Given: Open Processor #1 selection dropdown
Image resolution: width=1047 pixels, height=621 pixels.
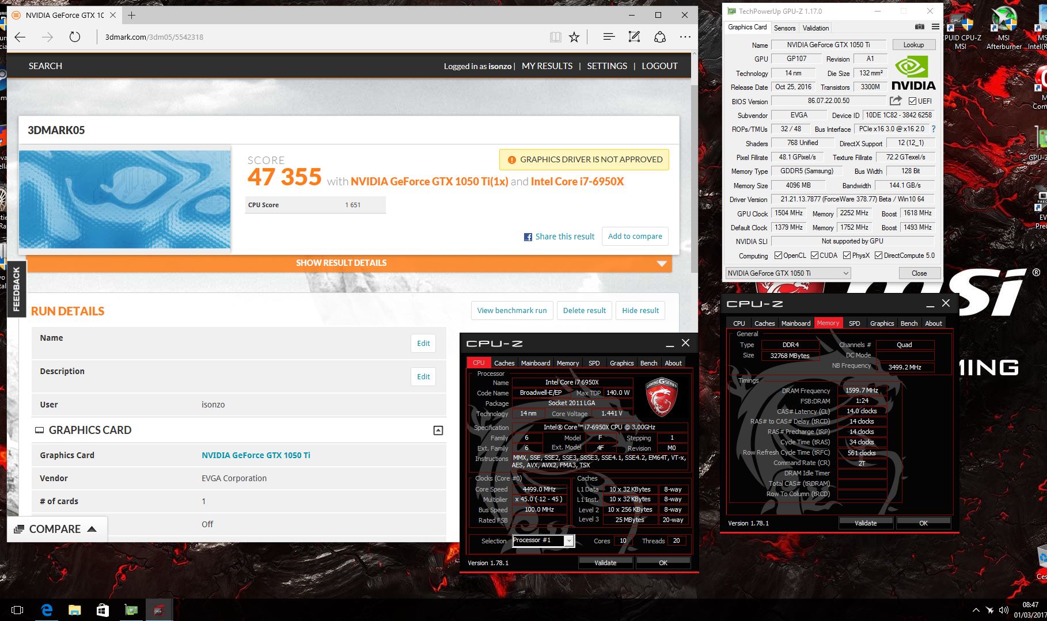Looking at the screenshot, I should pyautogui.click(x=543, y=540).
